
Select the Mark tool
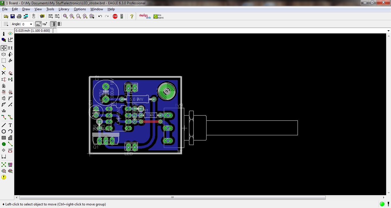(10, 40)
